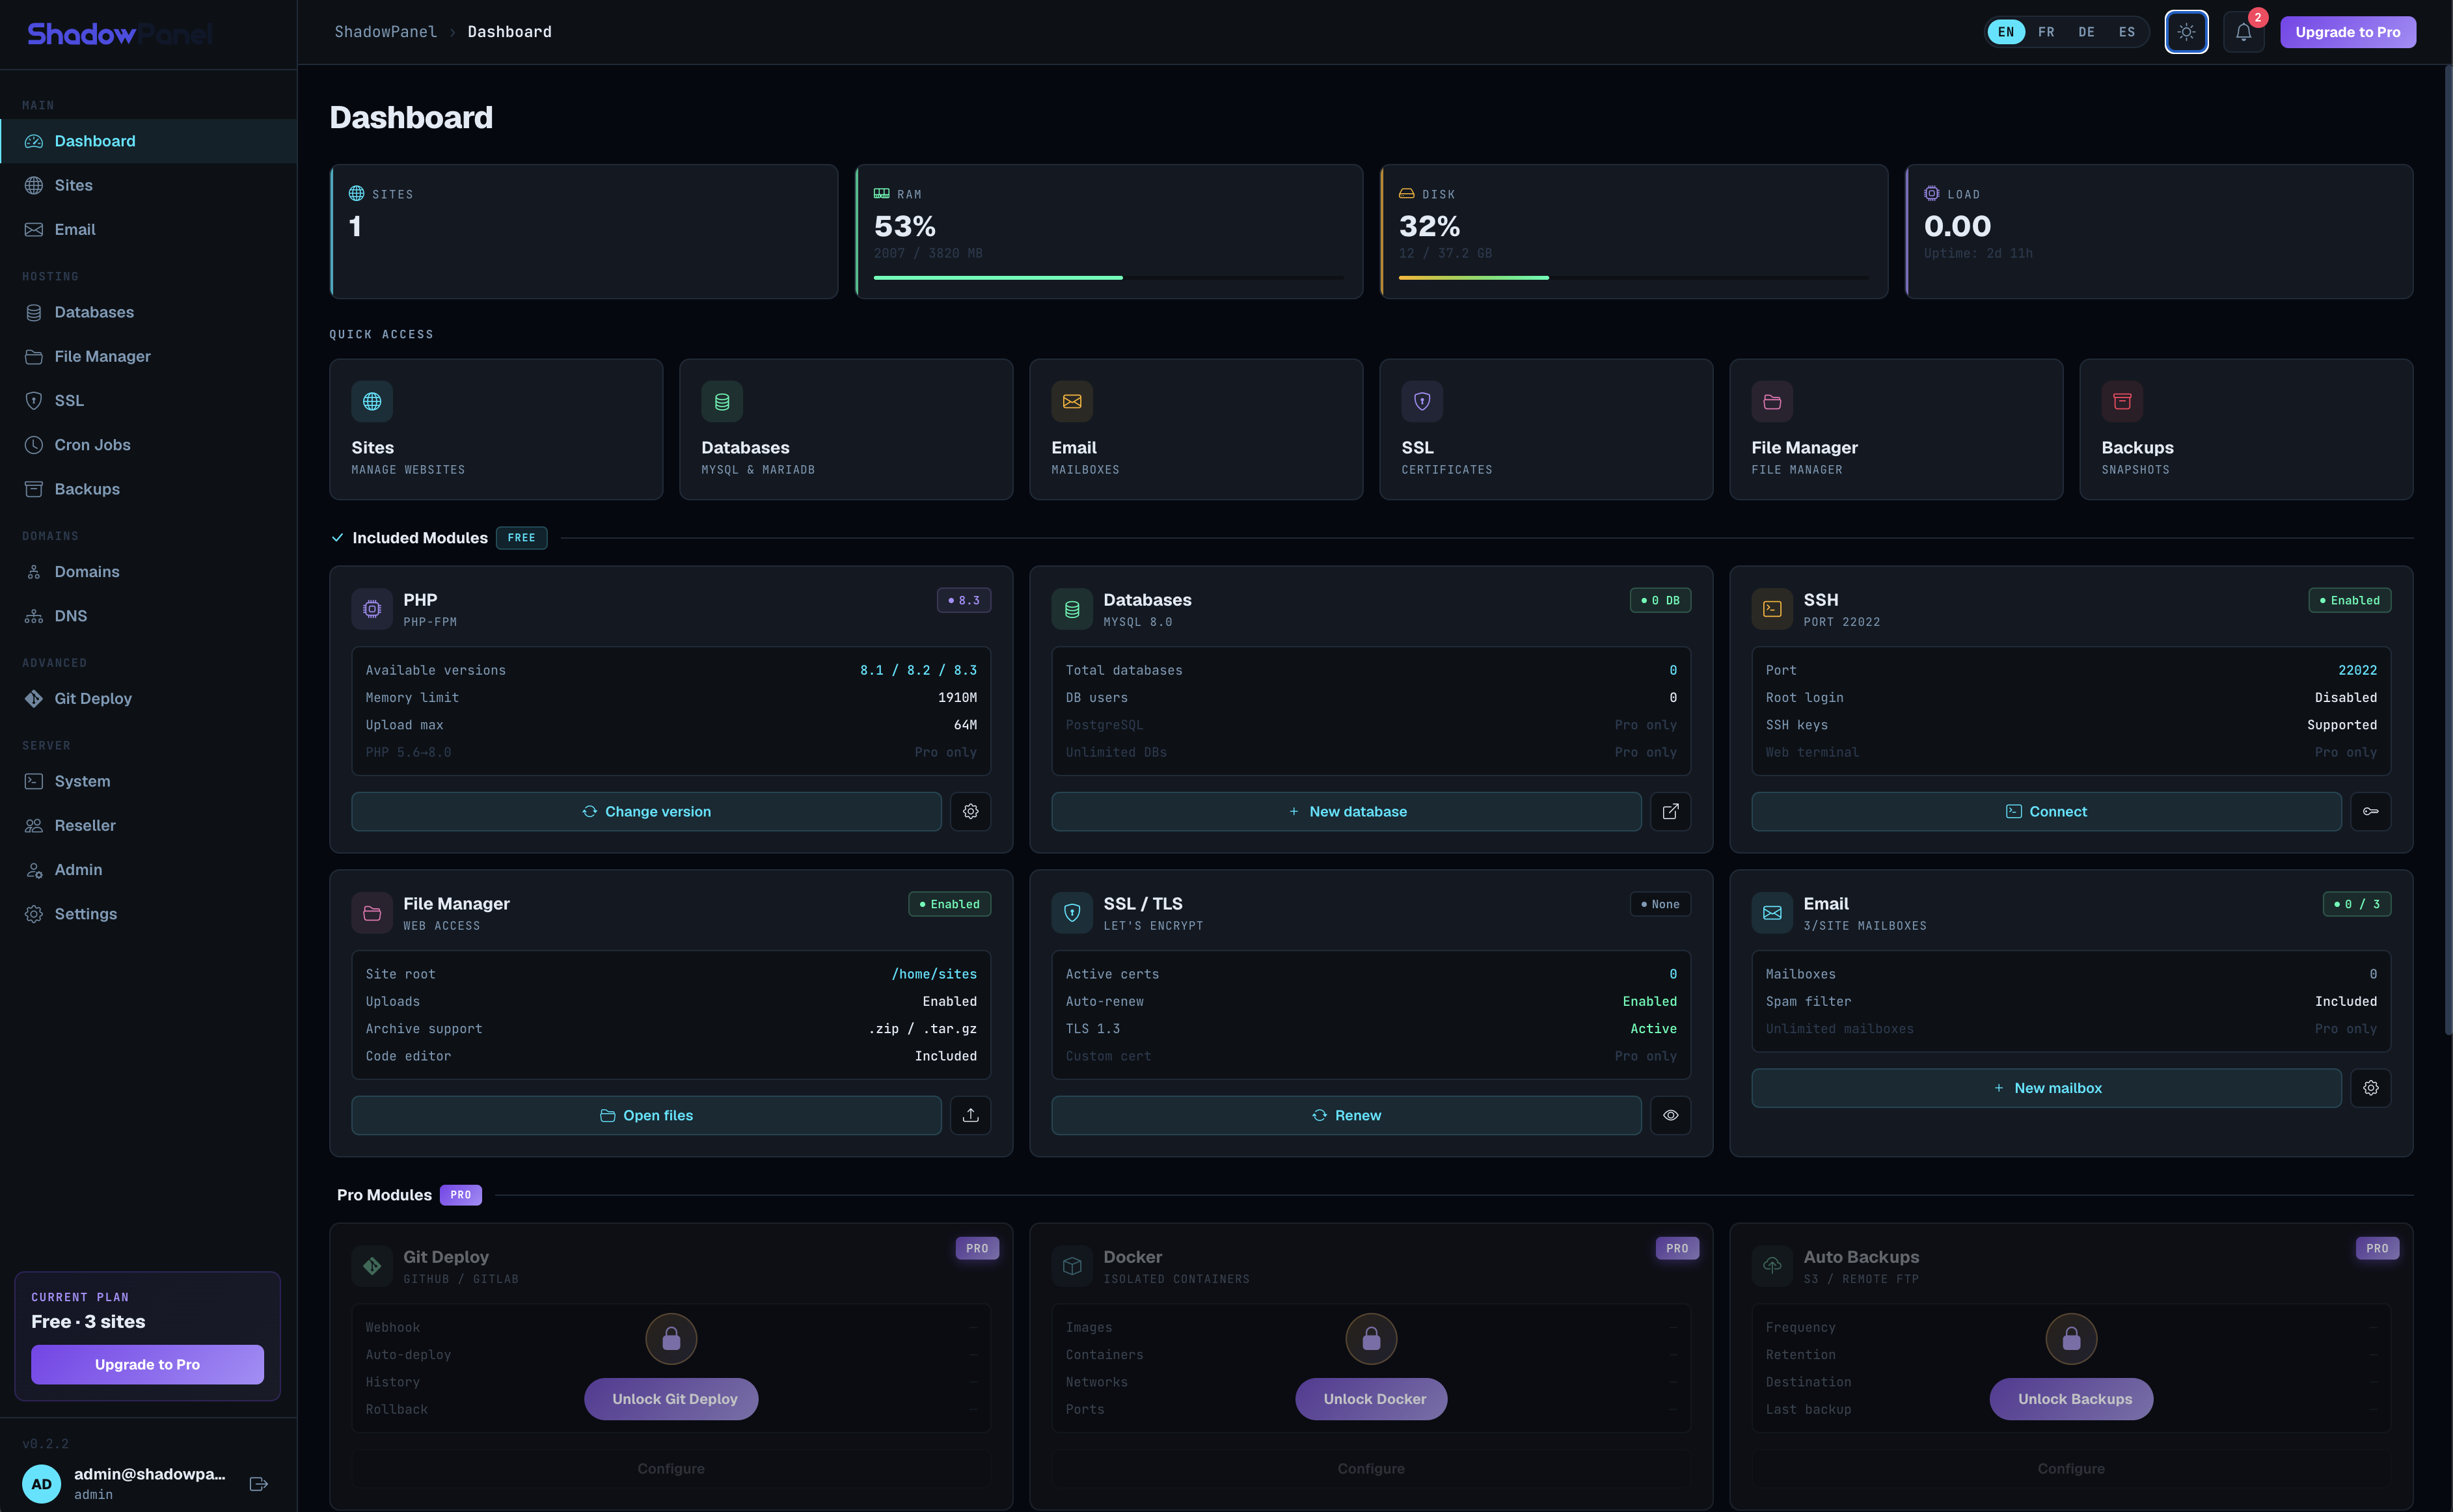Click the sidebar plan card Upgrade to Pro button
Screen dimensions: 2453x1512
pos(147,1364)
